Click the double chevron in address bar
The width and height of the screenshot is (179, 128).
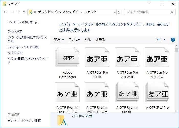tap(35, 12)
